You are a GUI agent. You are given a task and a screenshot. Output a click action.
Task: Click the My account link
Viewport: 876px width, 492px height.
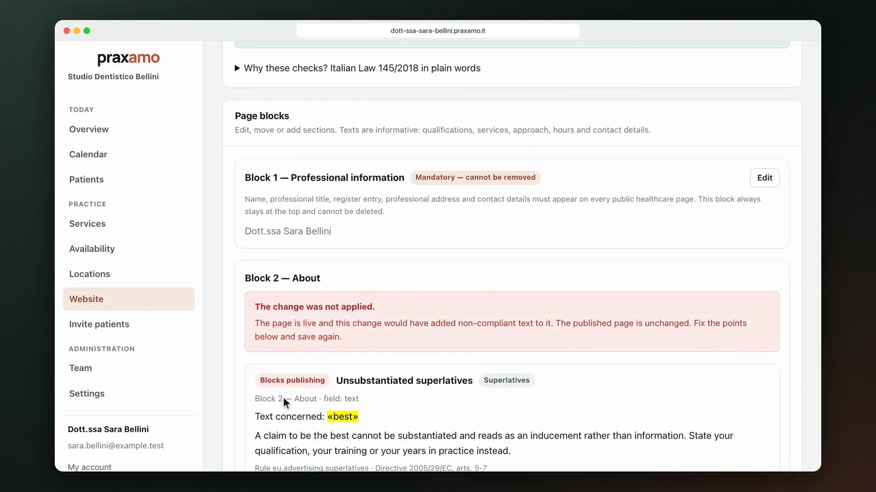90,467
